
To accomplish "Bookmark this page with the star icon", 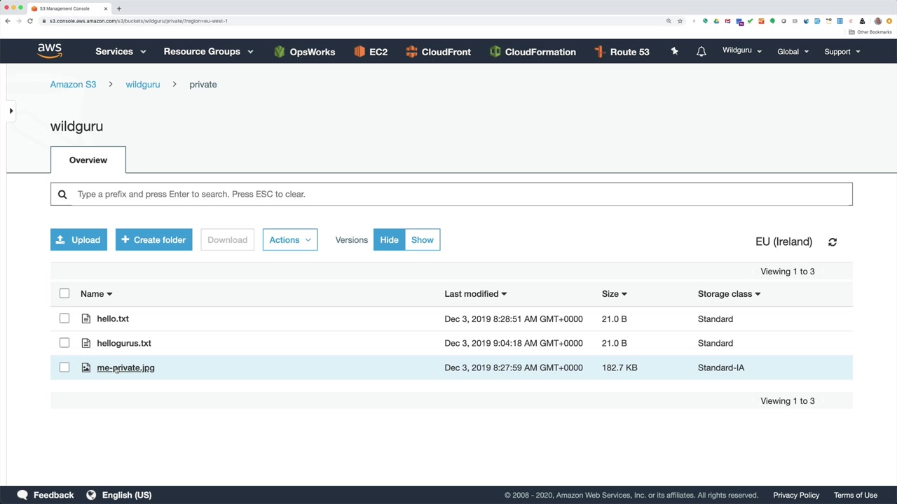I will (x=680, y=21).
